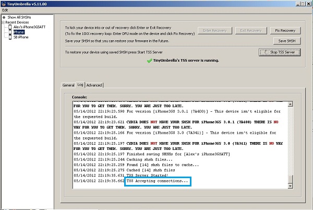The width and height of the screenshot is (313, 210).
Task: Select Alex's iPhone3GSATT device
Action: pos(29,27)
